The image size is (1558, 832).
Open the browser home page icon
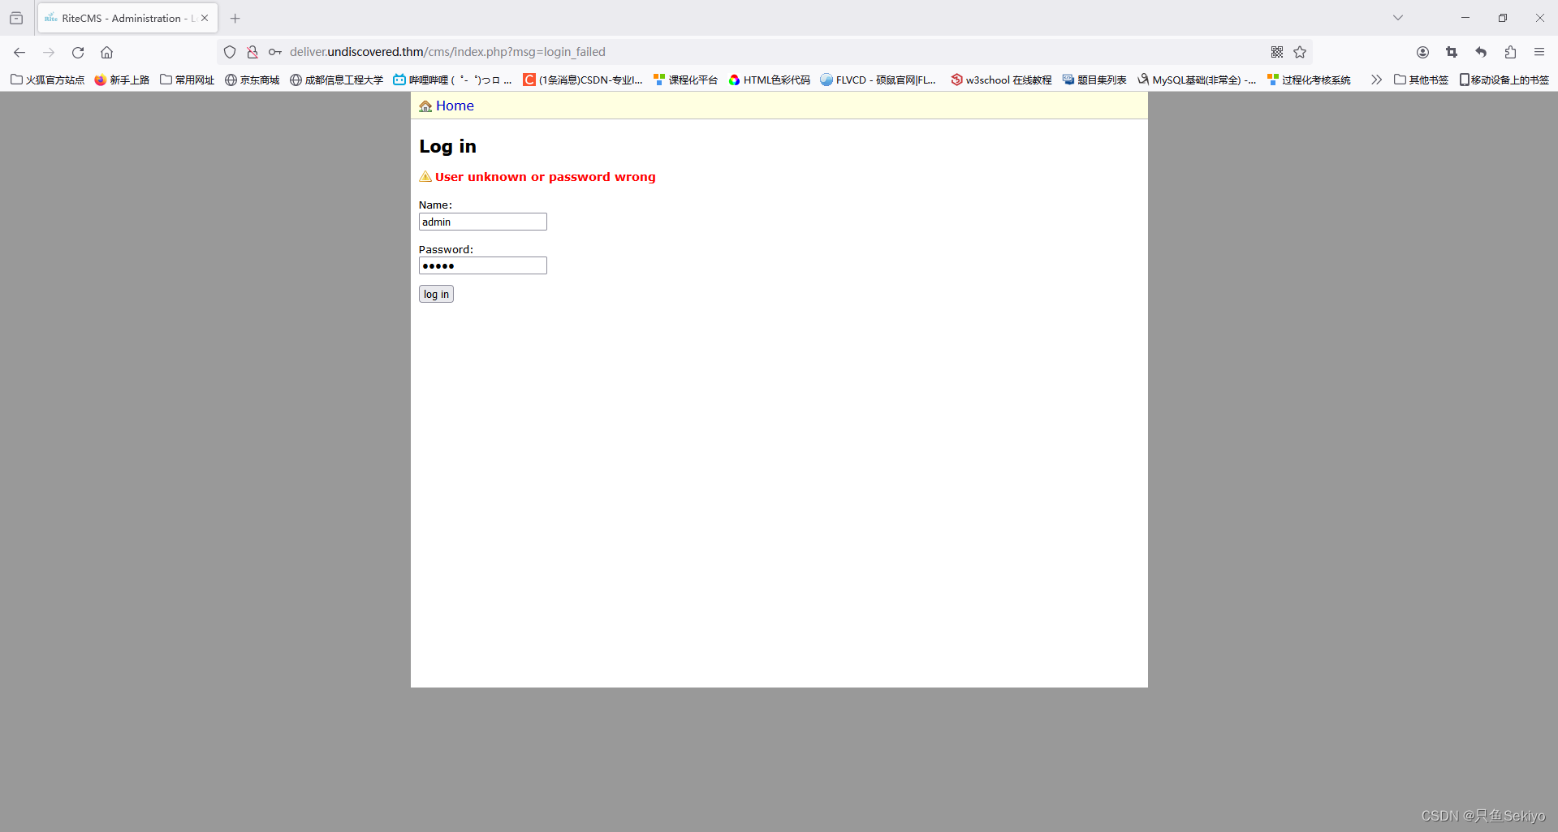click(106, 52)
